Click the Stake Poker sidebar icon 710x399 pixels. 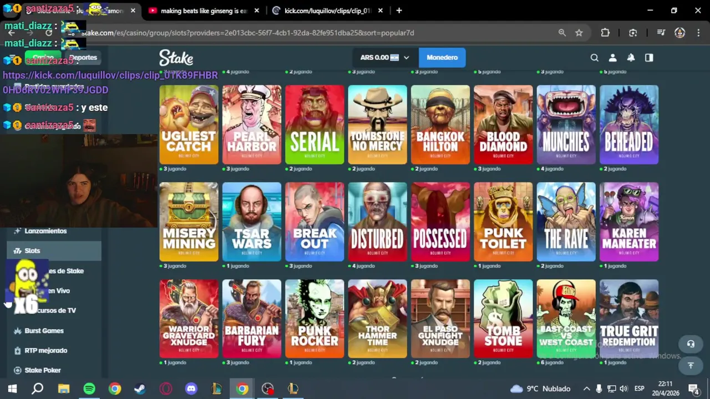[x=17, y=370]
